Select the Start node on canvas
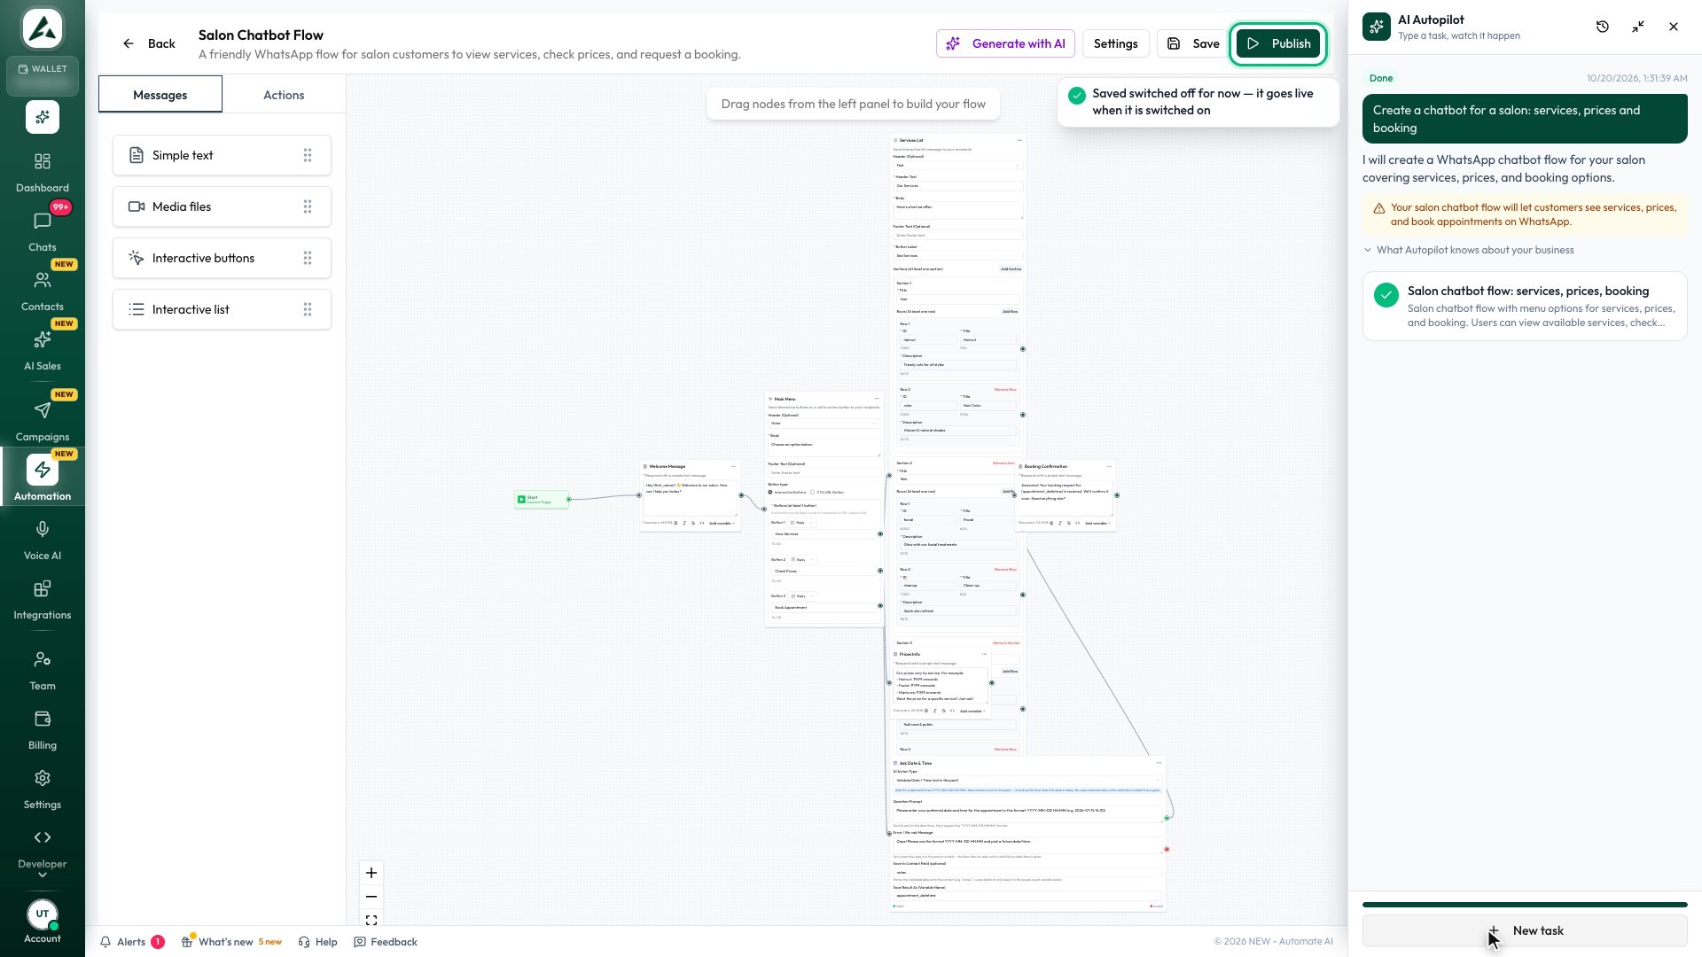1702x957 pixels. [542, 499]
